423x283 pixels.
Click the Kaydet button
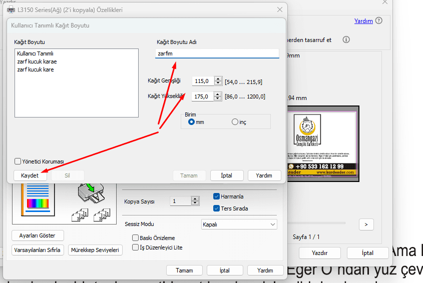tap(30, 175)
